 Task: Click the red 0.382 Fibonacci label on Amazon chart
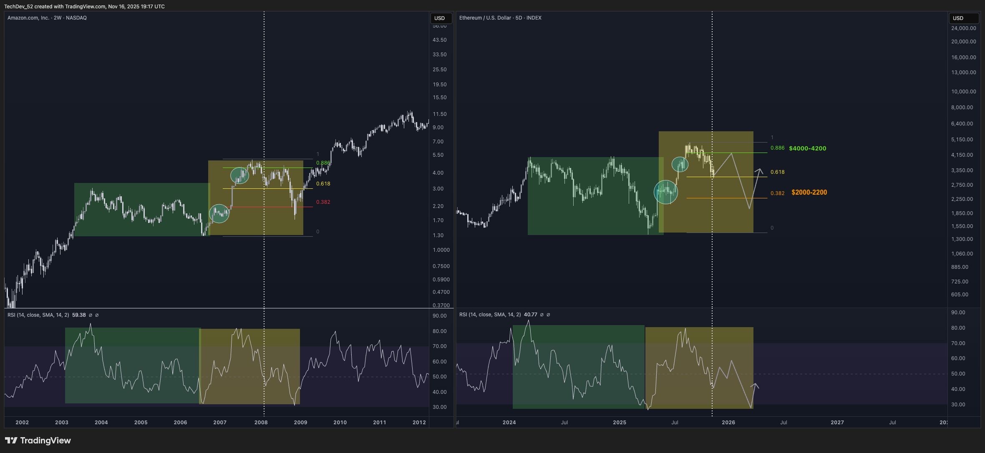(323, 202)
